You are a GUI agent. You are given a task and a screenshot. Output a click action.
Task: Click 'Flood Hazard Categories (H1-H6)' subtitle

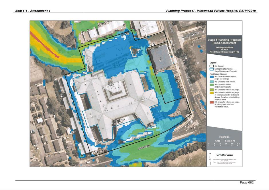[x=224, y=52]
